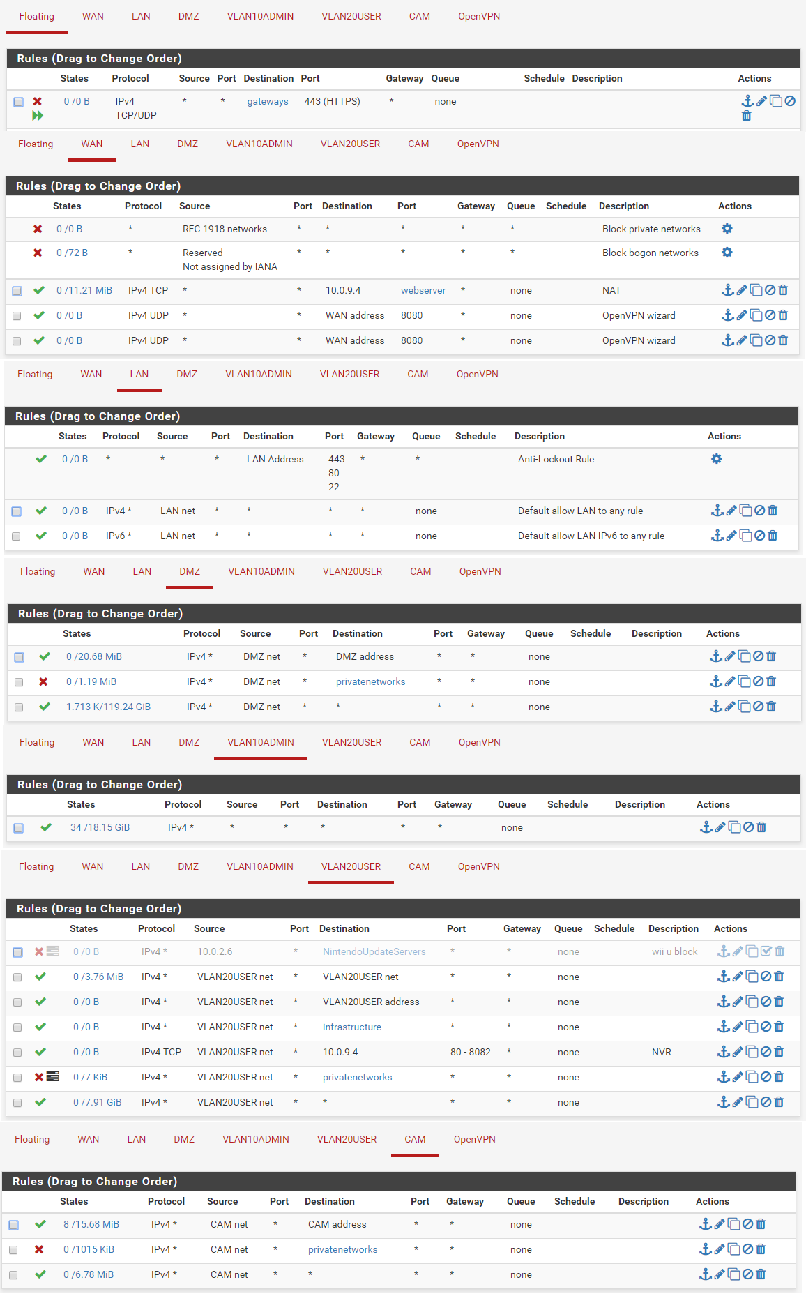806x1303 pixels.
Task: Disable the VLAN10ADMIN IPv4 allow-all rule
Action: pyautogui.click(x=748, y=827)
